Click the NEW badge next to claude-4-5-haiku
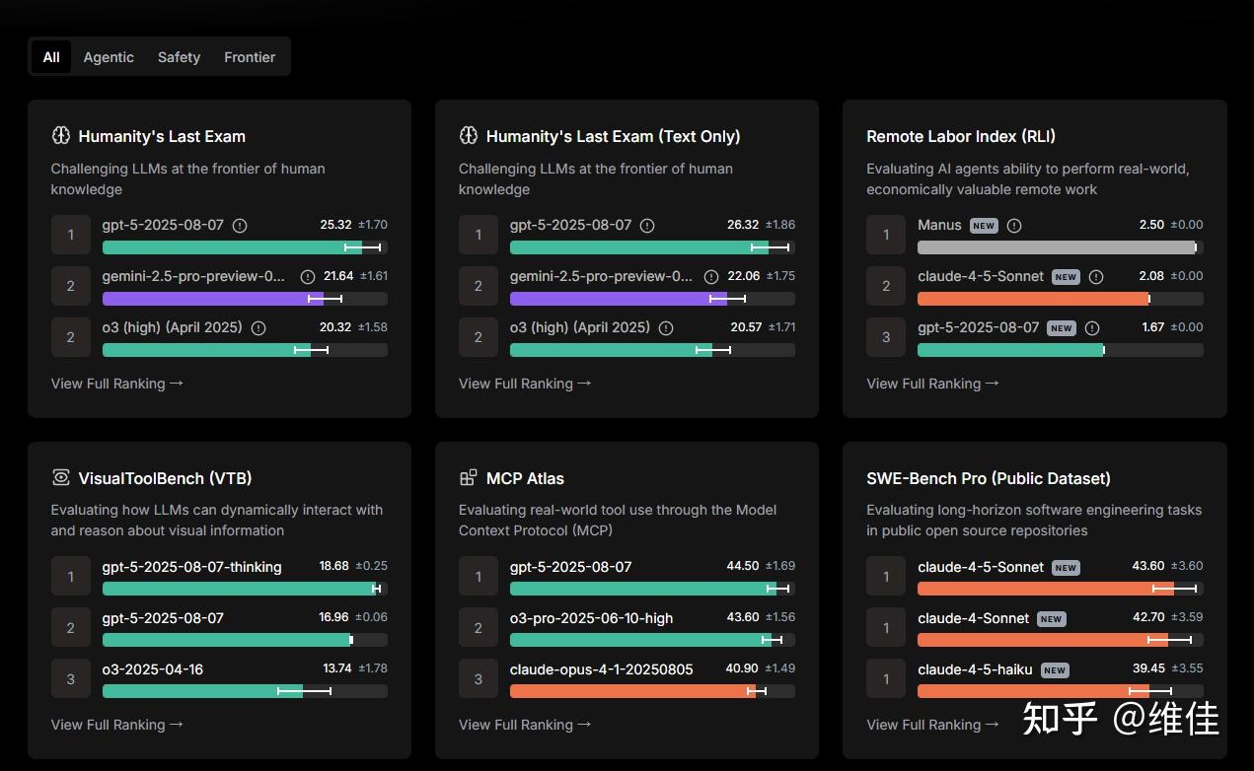This screenshot has height=771, width=1254. coord(1055,670)
